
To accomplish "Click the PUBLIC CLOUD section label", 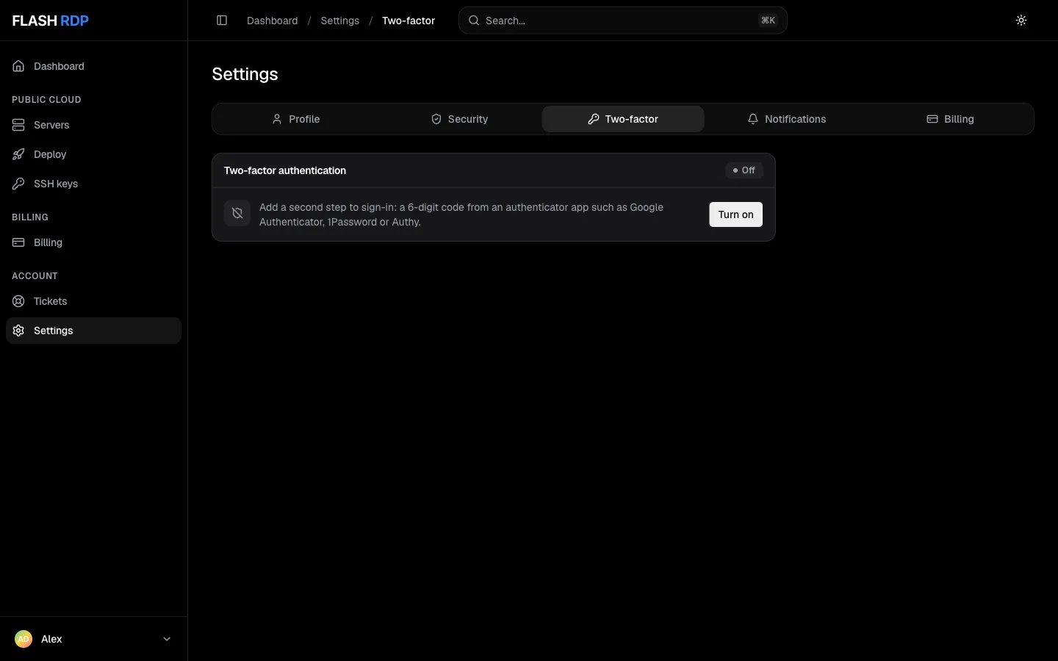I will pyautogui.click(x=46, y=100).
